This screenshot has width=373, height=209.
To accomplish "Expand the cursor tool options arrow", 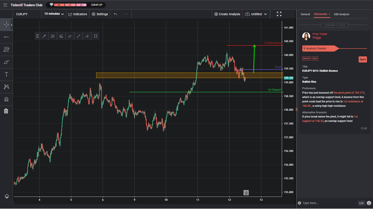I will (12, 24).
